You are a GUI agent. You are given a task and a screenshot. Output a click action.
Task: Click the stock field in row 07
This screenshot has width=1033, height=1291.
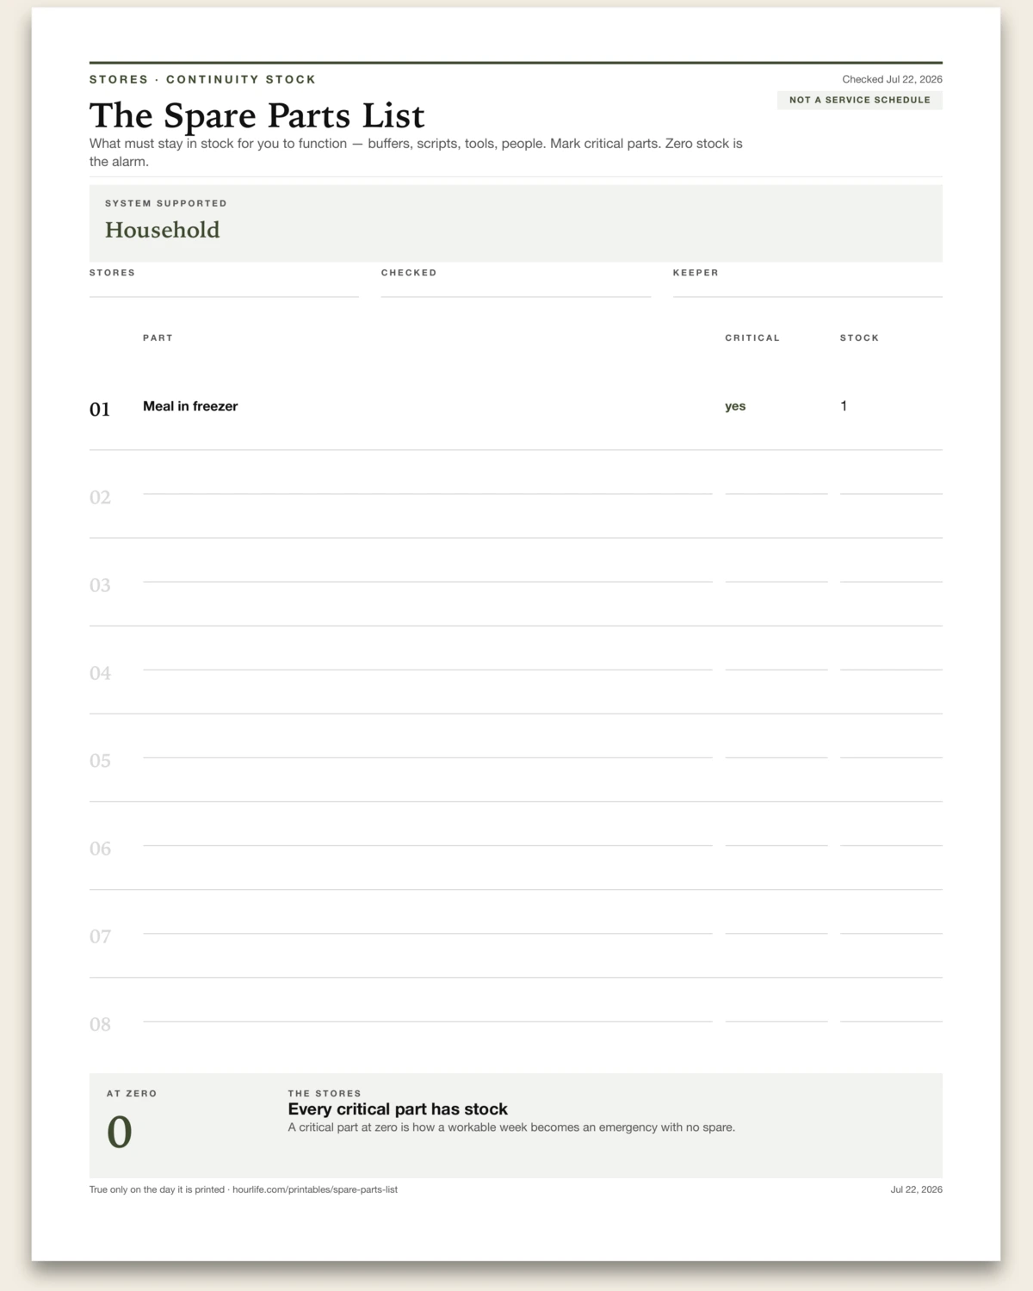tap(891, 924)
